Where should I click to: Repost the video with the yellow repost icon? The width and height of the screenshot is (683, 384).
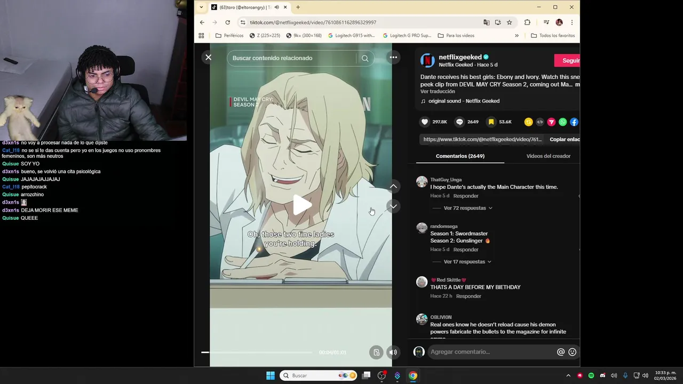528,122
